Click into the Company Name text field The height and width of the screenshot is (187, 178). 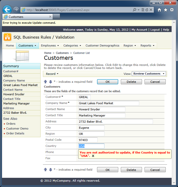pos(109,103)
